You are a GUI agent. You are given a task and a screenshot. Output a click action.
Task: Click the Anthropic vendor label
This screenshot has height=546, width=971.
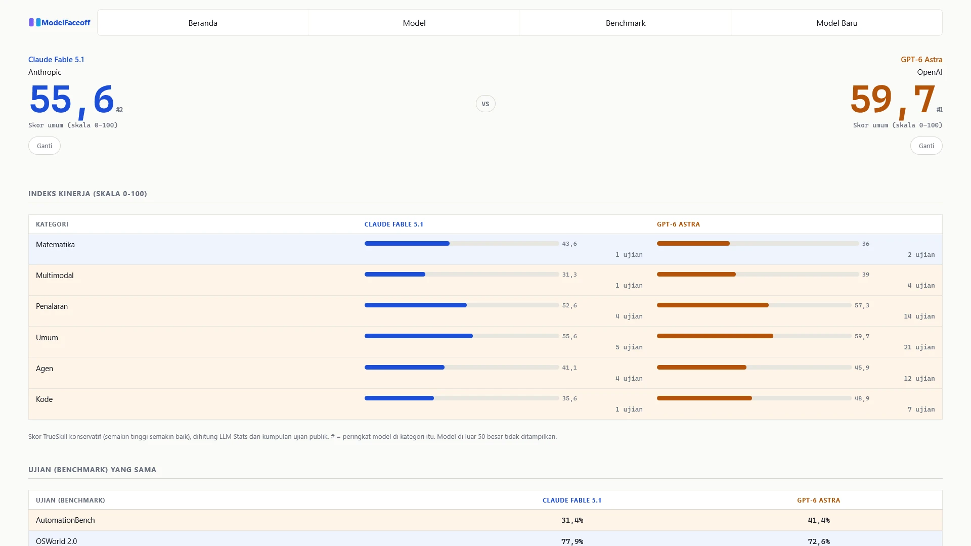(45, 72)
